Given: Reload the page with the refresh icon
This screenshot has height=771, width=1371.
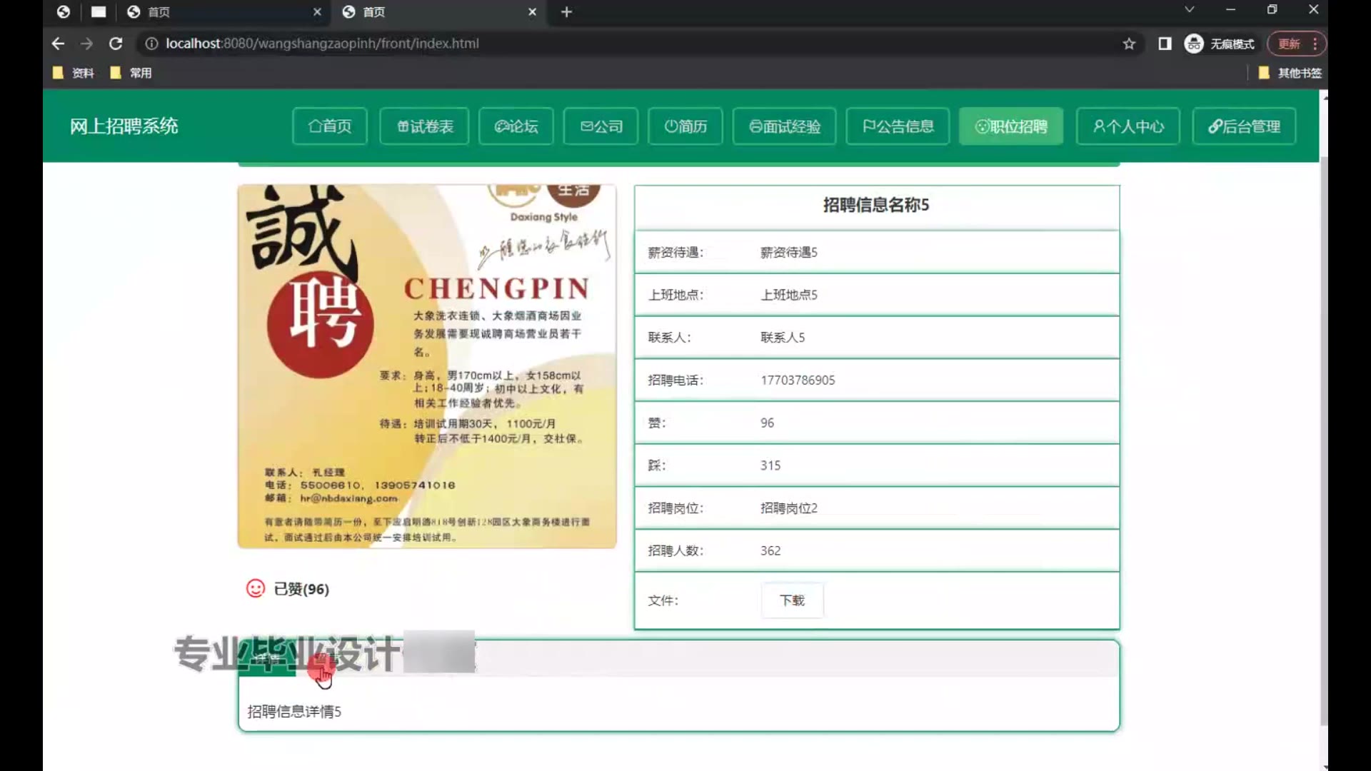Looking at the screenshot, I should pos(116,44).
